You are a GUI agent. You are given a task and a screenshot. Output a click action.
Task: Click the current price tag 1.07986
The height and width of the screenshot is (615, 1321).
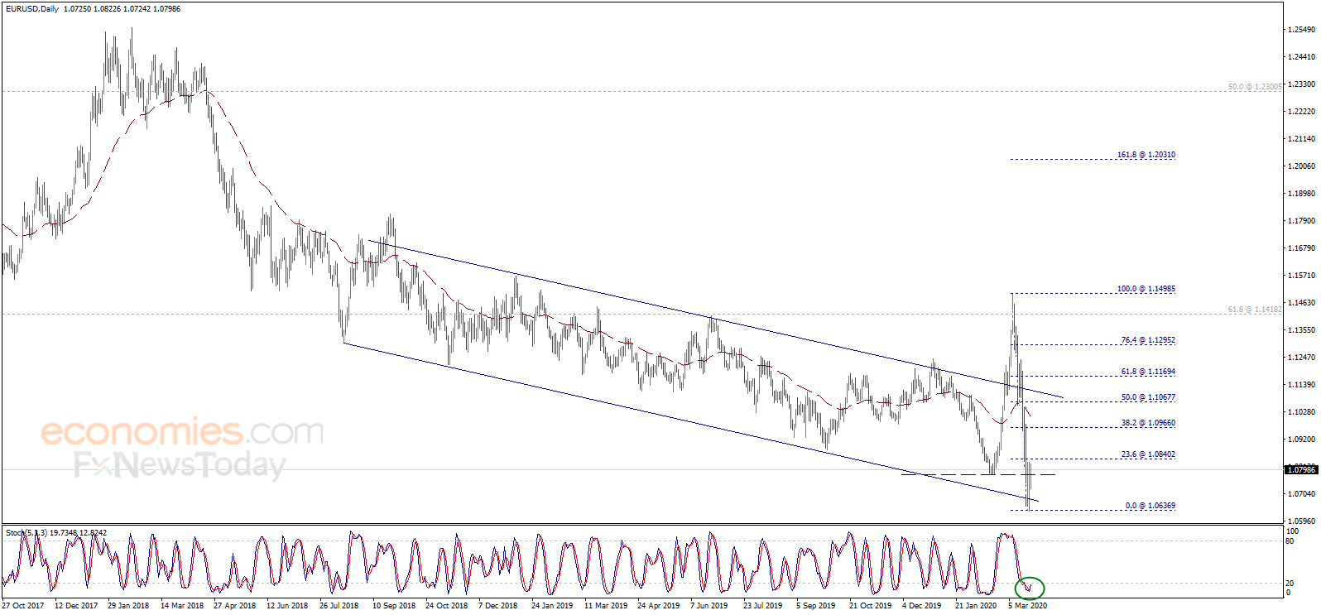pyautogui.click(x=1301, y=470)
